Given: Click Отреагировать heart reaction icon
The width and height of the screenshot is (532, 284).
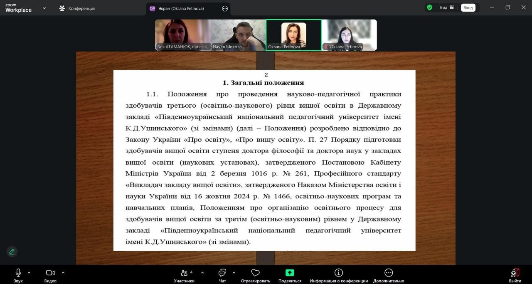Looking at the screenshot, I should coord(256,273).
